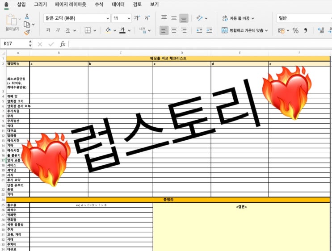Click the Text Orientation icon
Viewport: 332px width, 251px height.
(199, 18)
